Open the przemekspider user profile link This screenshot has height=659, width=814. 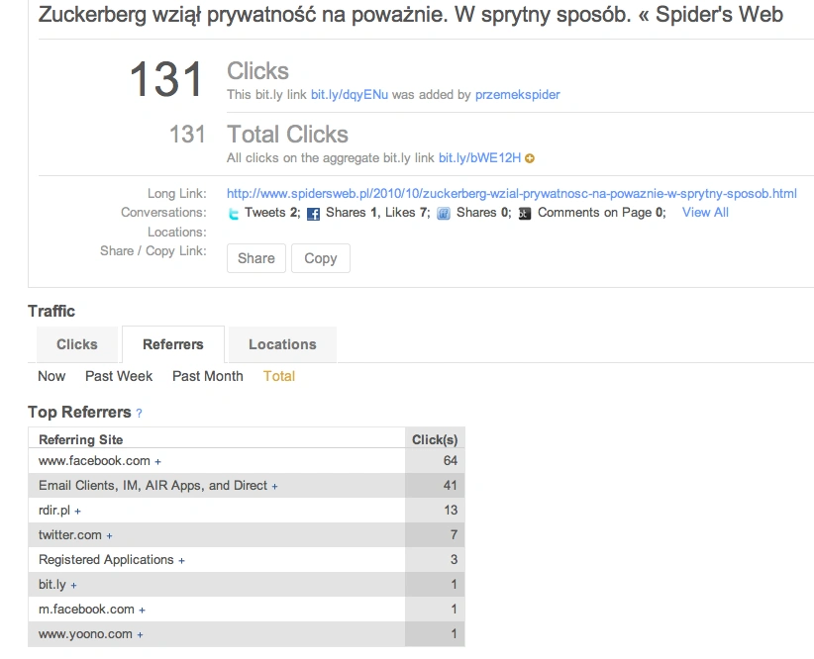click(x=517, y=95)
